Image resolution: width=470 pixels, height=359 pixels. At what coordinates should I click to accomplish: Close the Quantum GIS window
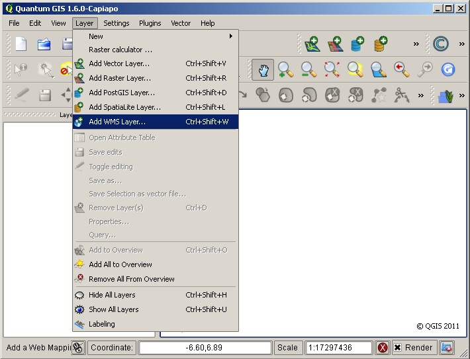tap(461, 9)
